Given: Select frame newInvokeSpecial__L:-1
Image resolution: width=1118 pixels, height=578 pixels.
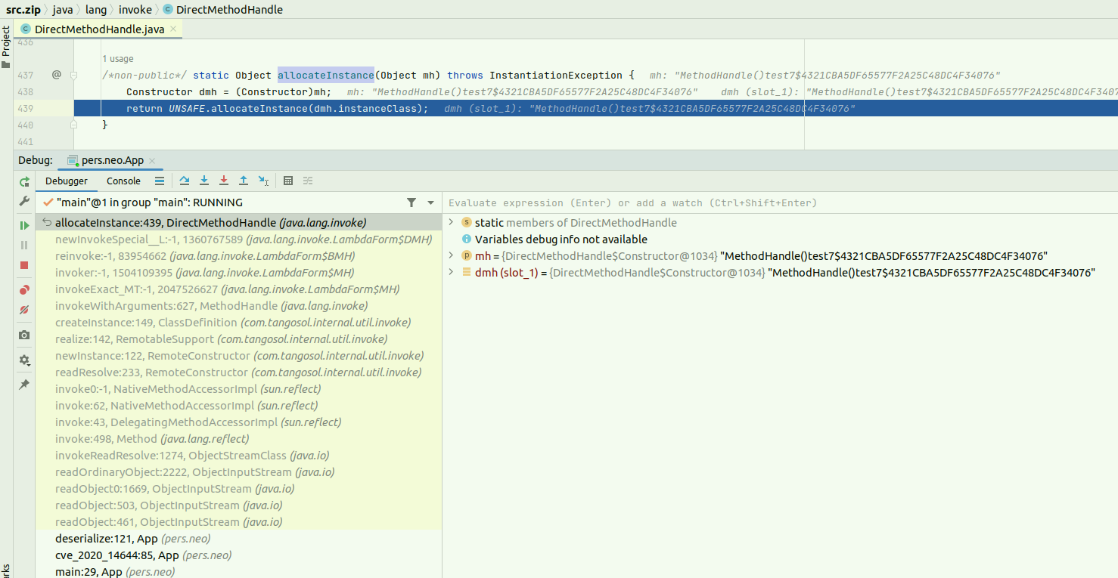Looking at the screenshot, I should (238, 240).
